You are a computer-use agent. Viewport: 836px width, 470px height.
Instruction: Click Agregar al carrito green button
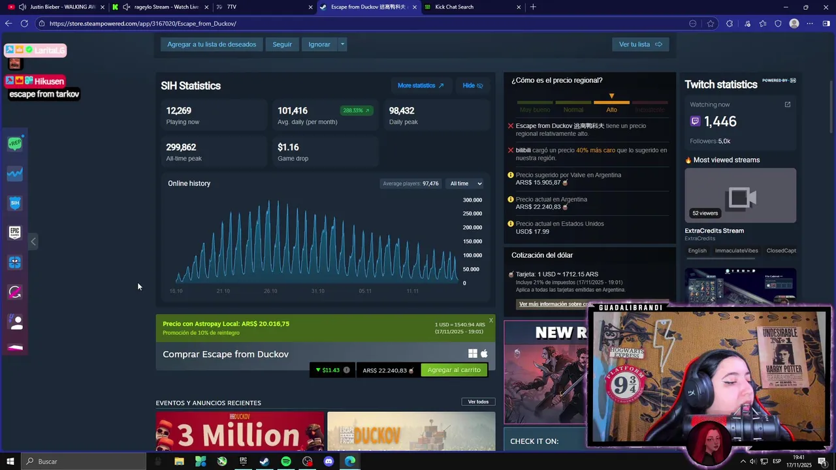click(x=454, y=370)
